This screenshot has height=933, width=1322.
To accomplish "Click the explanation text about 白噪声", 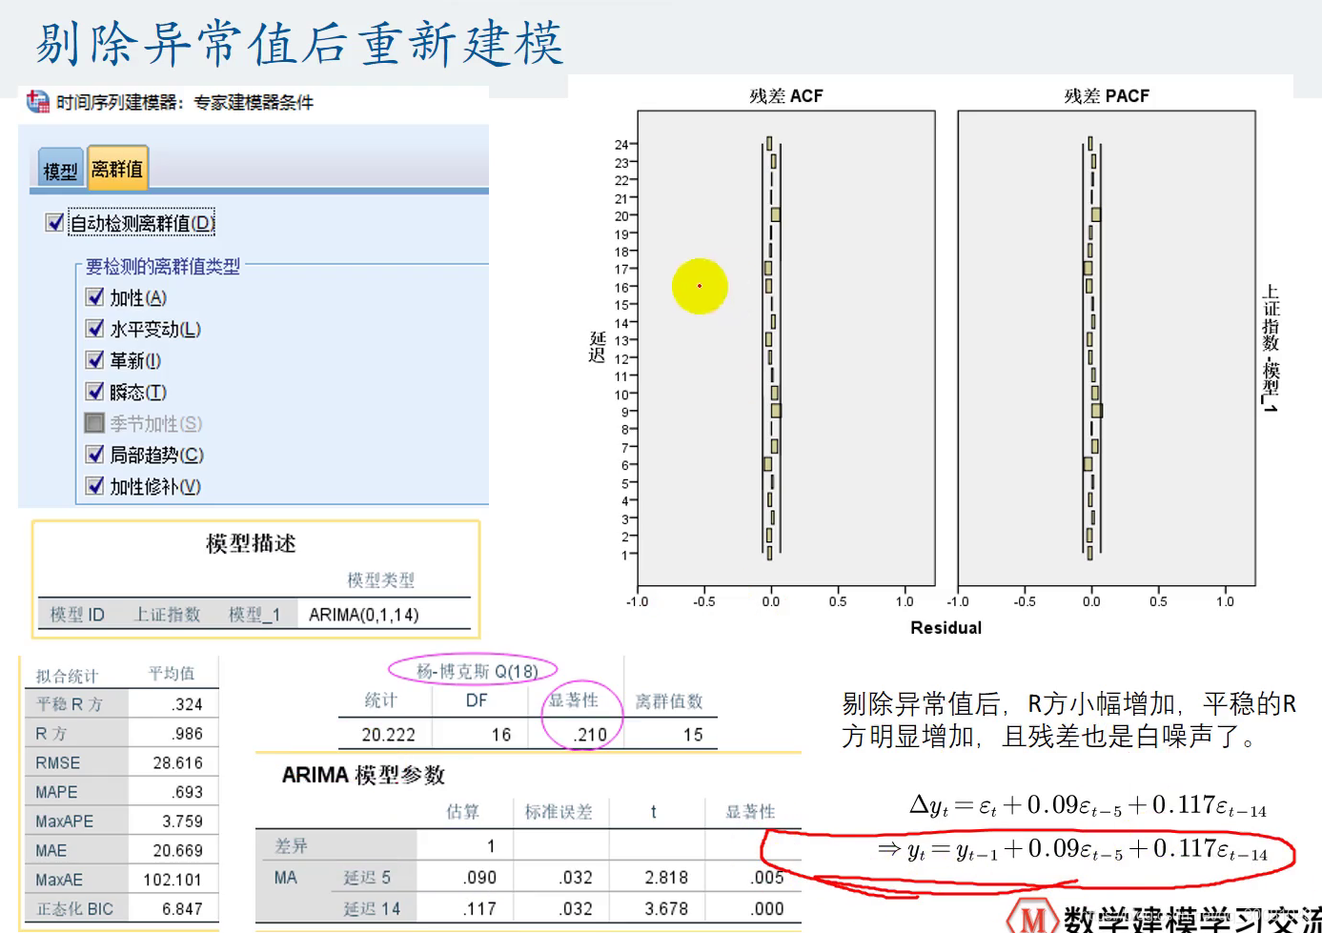I will coord(1068,720).
